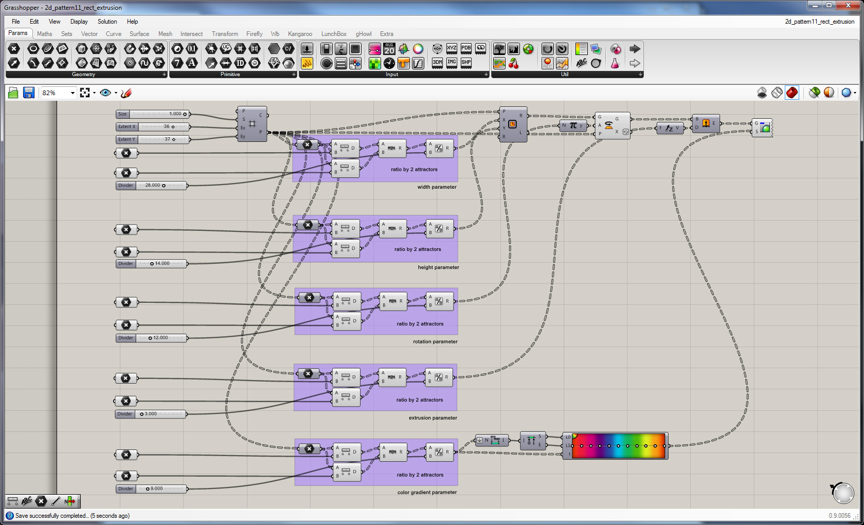
Task: Open the Solution menu
Action: pos(107,22)
